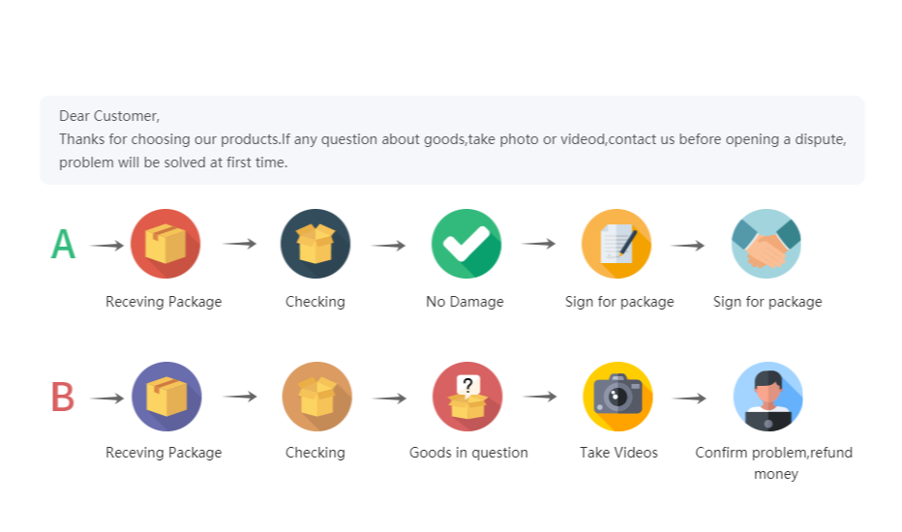The image size is (902, 532).
Task: Click the "No Damage" label
Action: pos(465,302)
